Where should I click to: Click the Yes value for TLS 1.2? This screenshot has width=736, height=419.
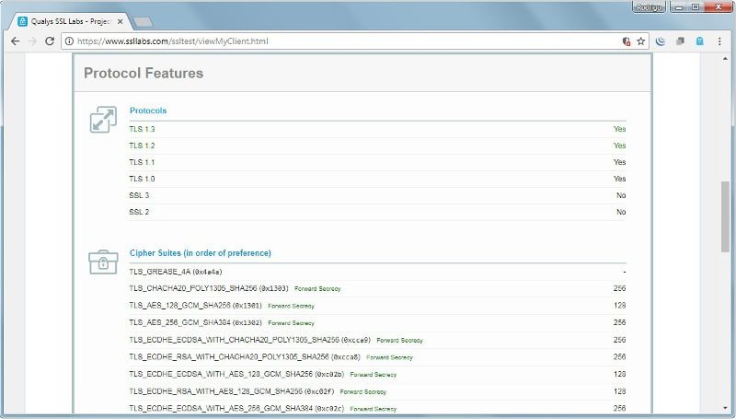(619, 145)
